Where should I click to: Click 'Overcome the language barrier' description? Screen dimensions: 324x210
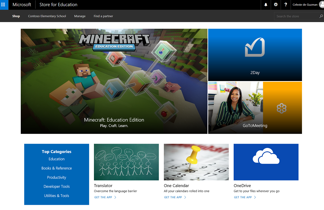[x=115, y=191]
